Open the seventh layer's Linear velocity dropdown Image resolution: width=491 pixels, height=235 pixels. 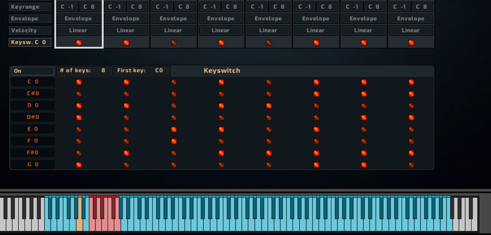363,30
